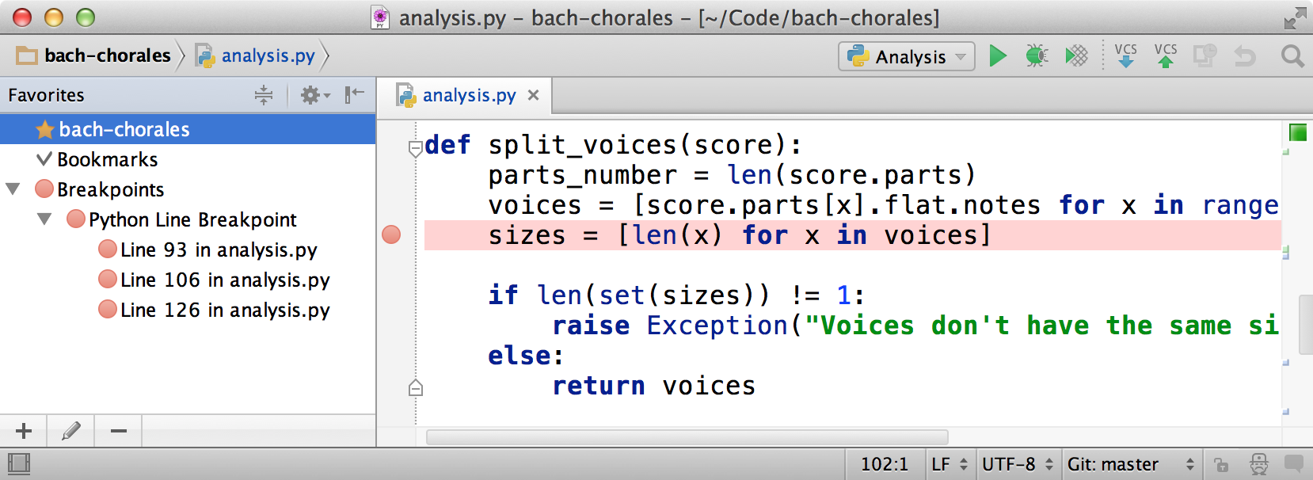Collapse the Breakpoints tree node
1313x480 pixels.
click(13, 189)
